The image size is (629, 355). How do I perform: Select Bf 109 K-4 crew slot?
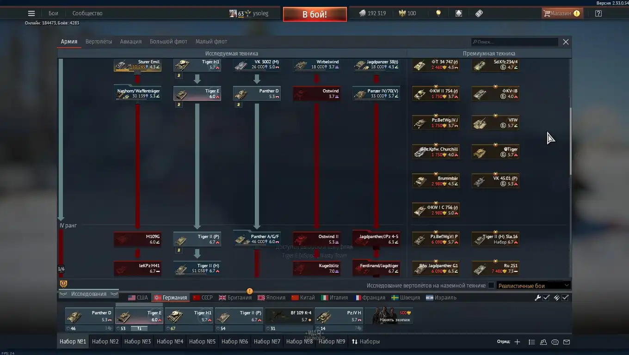pos(289,316)
